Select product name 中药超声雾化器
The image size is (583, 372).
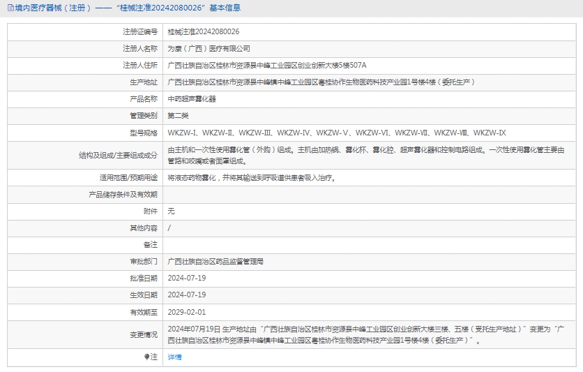[x=192, y=99]
